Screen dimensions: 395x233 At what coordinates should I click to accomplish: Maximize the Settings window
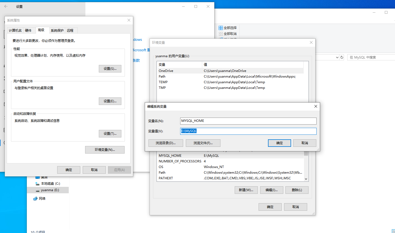pyautogui.click(x=196, y=6)
